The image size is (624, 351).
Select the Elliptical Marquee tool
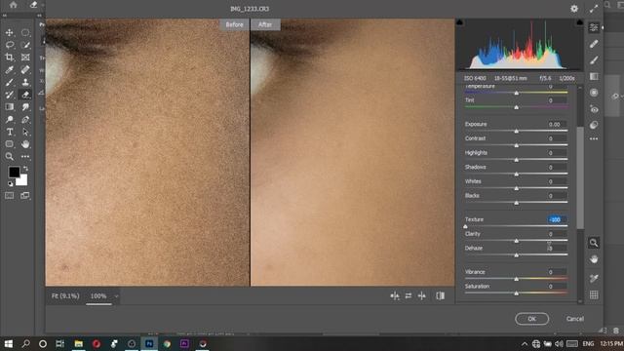coord(25,32)
